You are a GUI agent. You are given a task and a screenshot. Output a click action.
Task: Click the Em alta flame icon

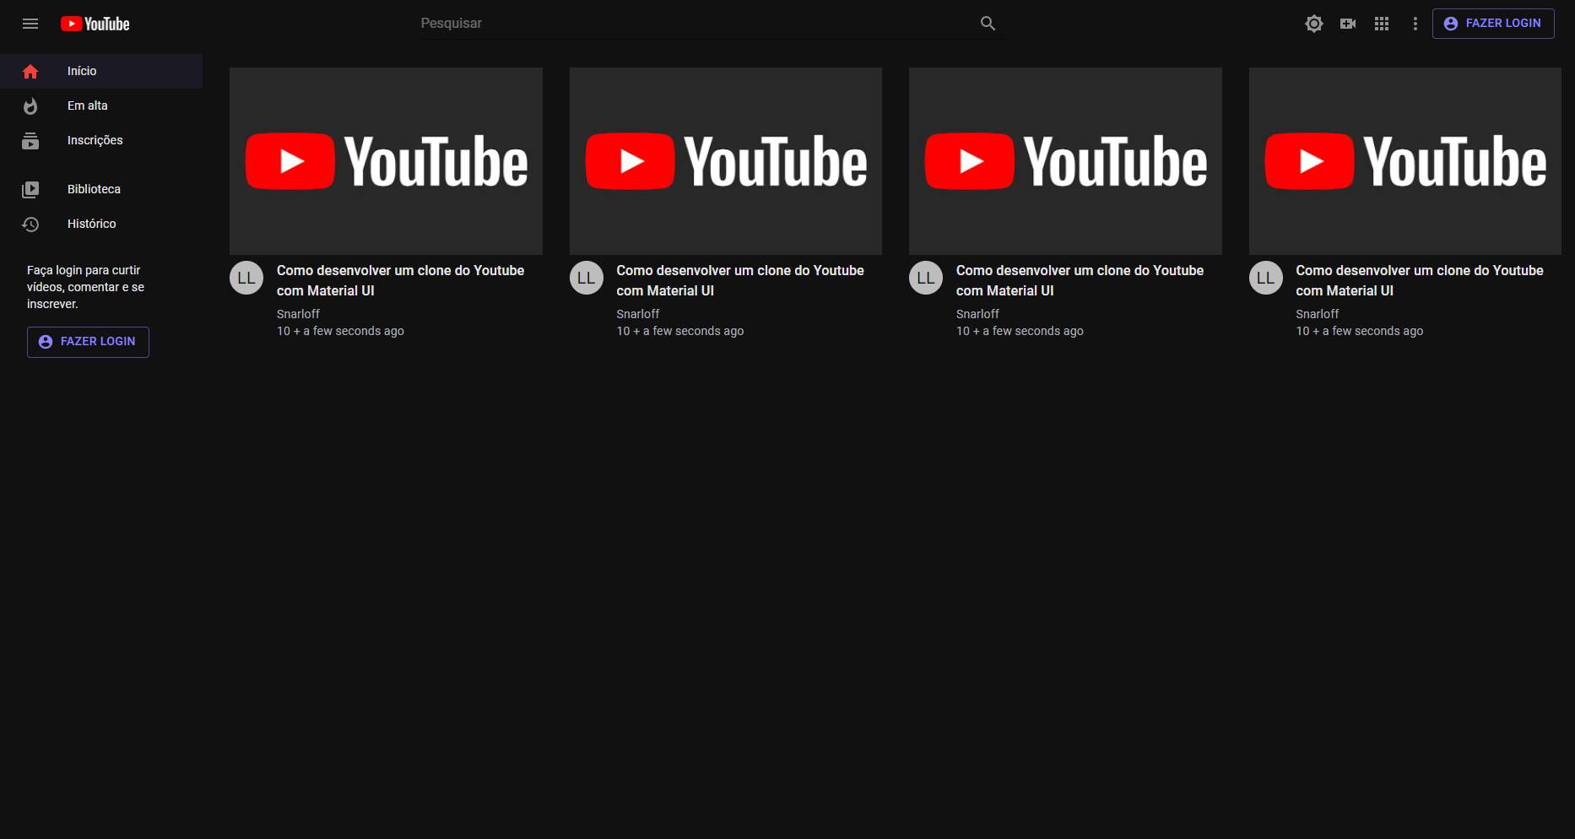[30, 106]
